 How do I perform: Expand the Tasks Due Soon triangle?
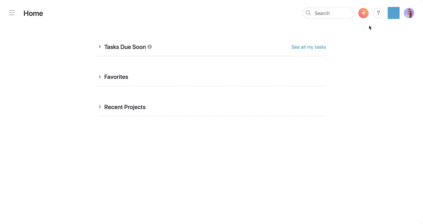click(x=100, y=47)
